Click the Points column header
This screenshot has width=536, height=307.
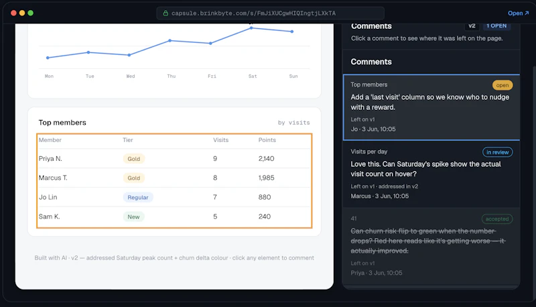pos(267,140)
